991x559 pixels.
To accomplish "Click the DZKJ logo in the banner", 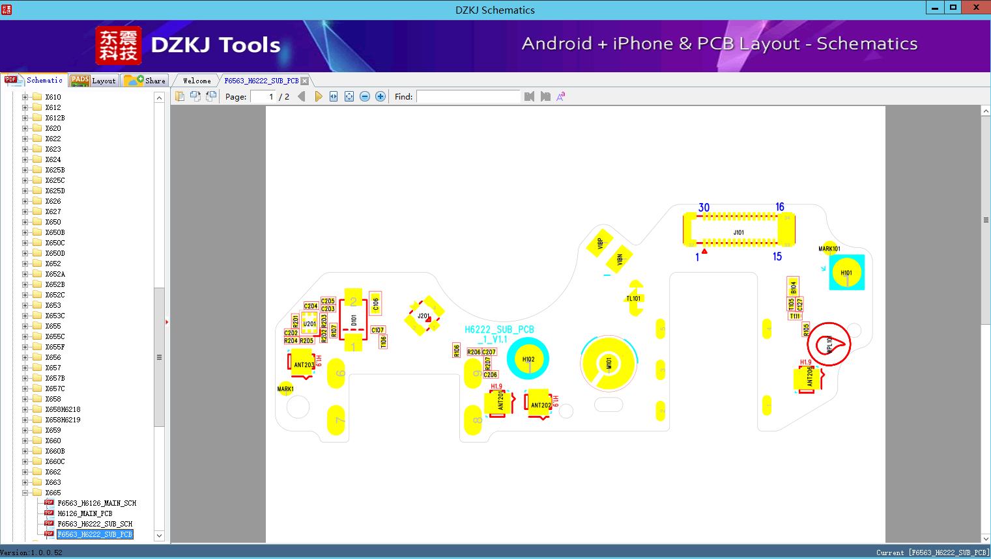I will point(119,45).
